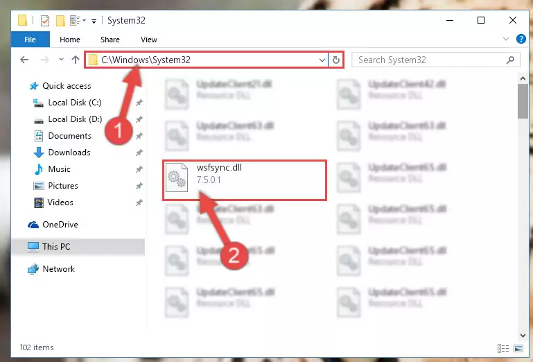This screenshot has height=362, width=533.
Task: Click the pin icon next to Downloads
Action: click(x=139, y=153)
